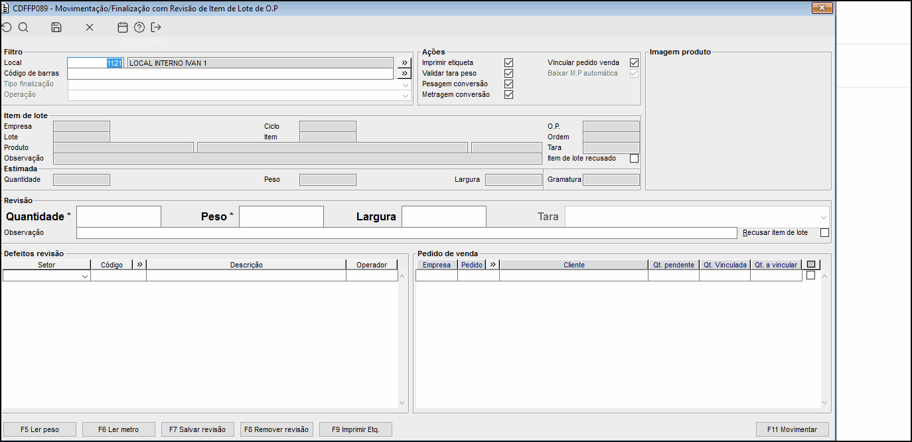Open the Tipo finalização dropdown

pyautogui.click(x=405, y=84)
